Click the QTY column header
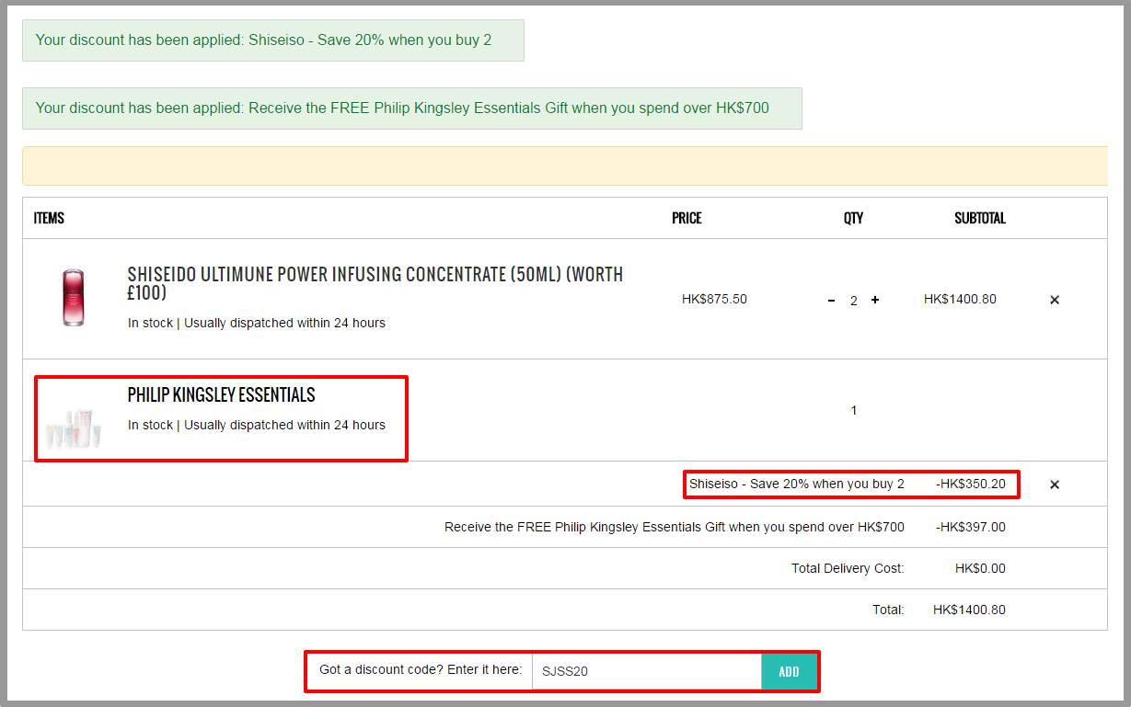This screenshot has height=707, width=1131. click(x=853, y=218)
